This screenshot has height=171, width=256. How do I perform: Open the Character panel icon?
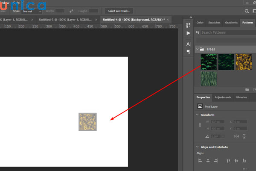pos(188,44)
